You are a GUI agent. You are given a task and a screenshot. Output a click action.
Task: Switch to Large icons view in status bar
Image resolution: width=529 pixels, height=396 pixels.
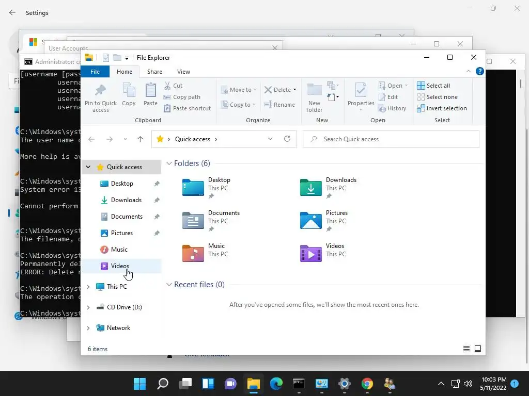coord(478,349)
